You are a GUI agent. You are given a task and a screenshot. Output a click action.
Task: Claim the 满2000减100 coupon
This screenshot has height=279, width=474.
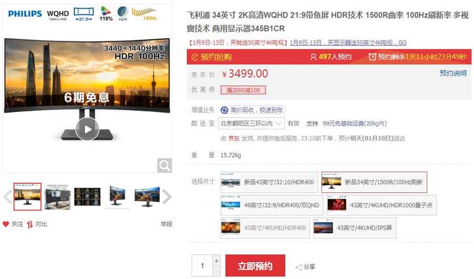(x=243, y=90)
